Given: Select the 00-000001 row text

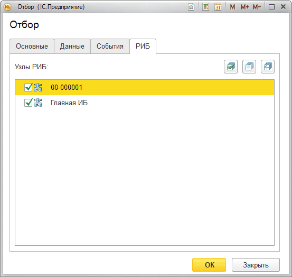Looking at the screenshot, I should coord(67,87).
